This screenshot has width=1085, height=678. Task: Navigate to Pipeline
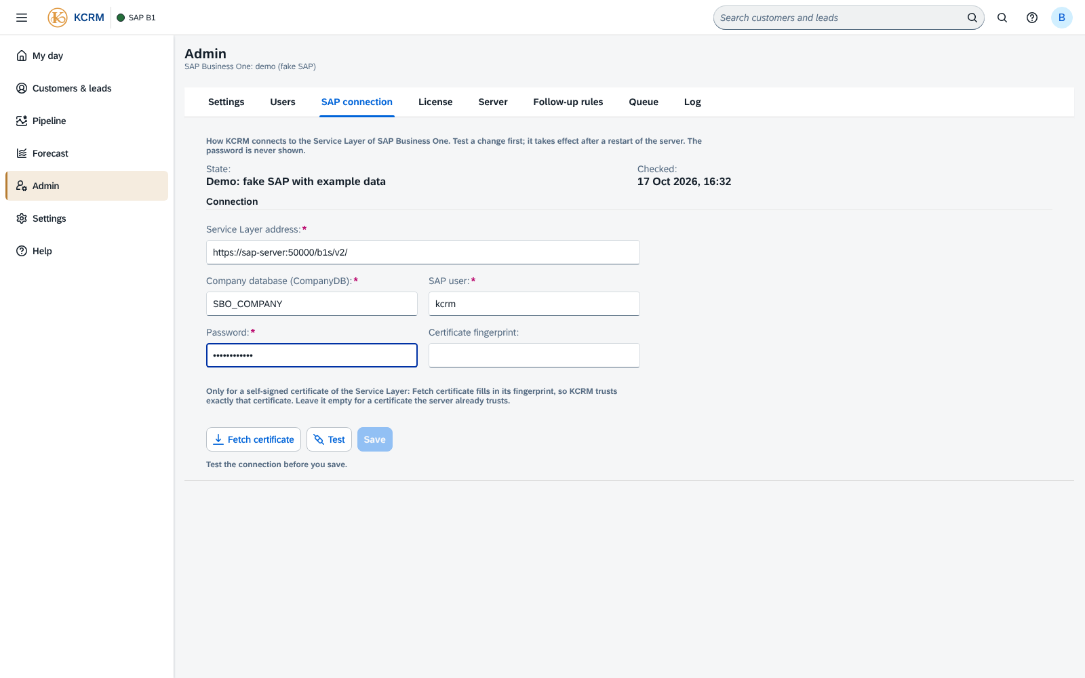(87, 121)
